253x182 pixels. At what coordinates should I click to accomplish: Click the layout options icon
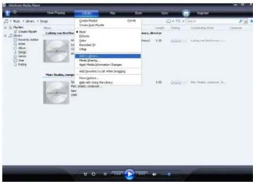point(168,21)
